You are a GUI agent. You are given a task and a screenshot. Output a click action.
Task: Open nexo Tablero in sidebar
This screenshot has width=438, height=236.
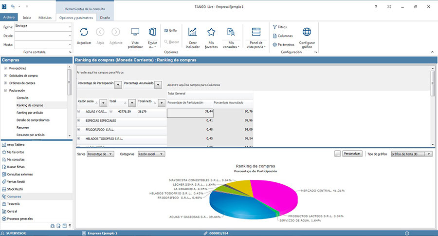pos(14,145)
